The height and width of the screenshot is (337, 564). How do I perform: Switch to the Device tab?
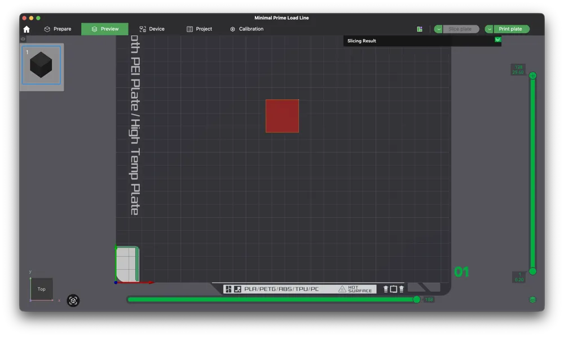point(152,29)
